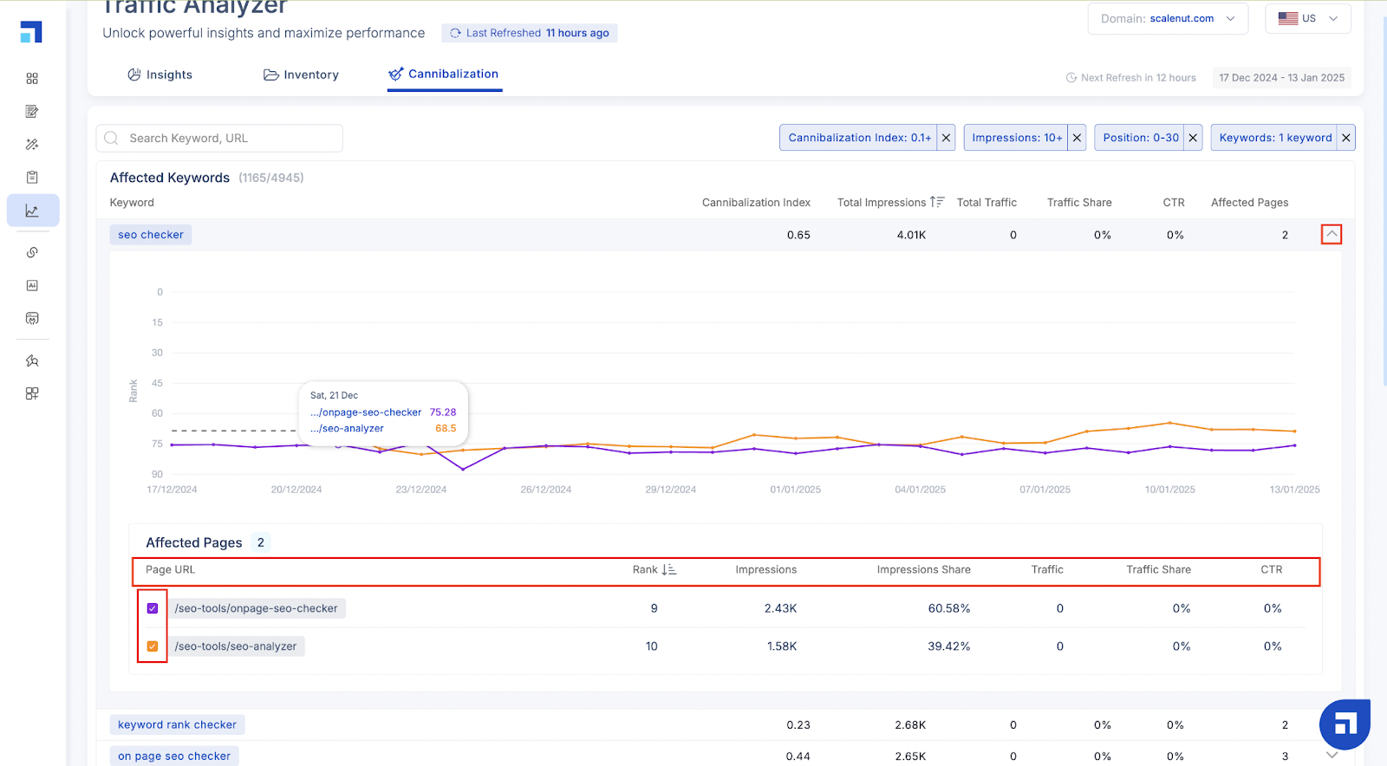The image size is (1387, 766).
Task: Open the US country dropdown
Action: click(x=1308, y=18)
